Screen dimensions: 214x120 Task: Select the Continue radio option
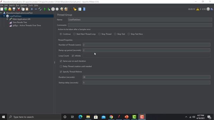point(61,34)
